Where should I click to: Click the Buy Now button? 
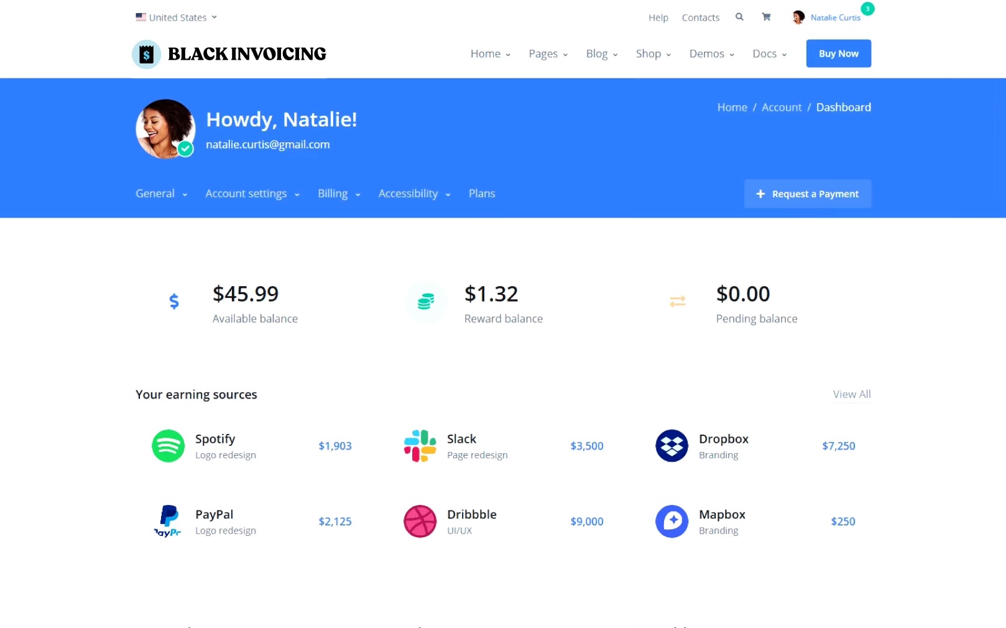[839, 53]
